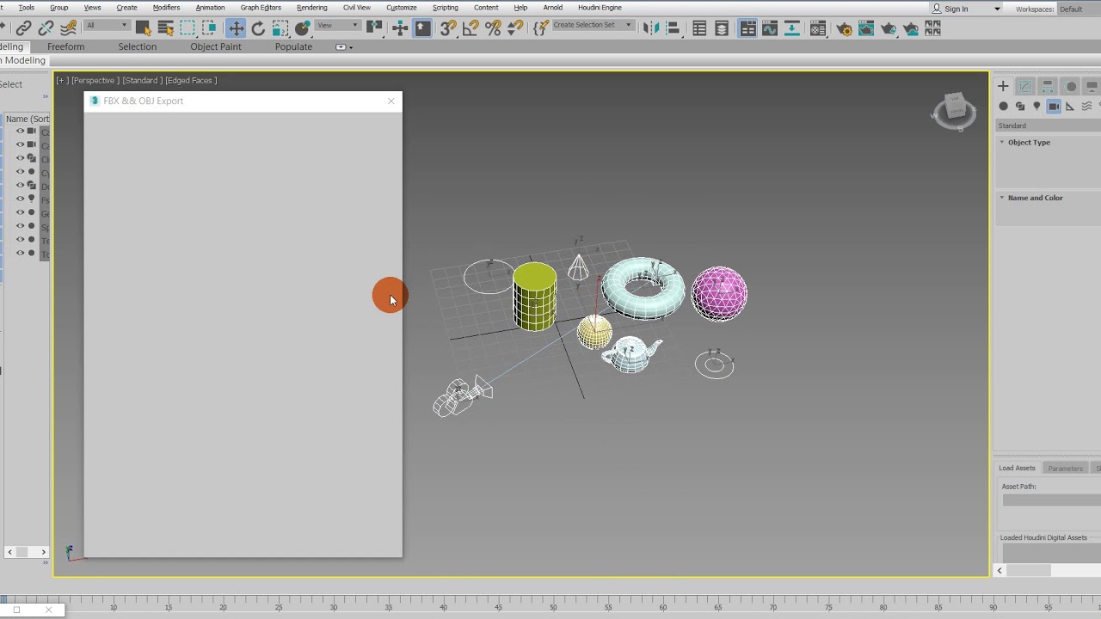Click the [Edged Faces] viewport label

[192, 80]
